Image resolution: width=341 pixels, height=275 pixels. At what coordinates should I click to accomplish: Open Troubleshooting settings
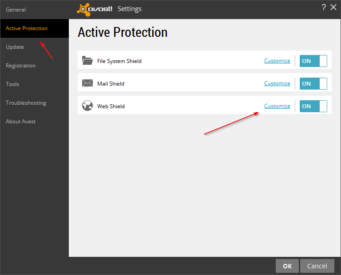click(26, 103)
